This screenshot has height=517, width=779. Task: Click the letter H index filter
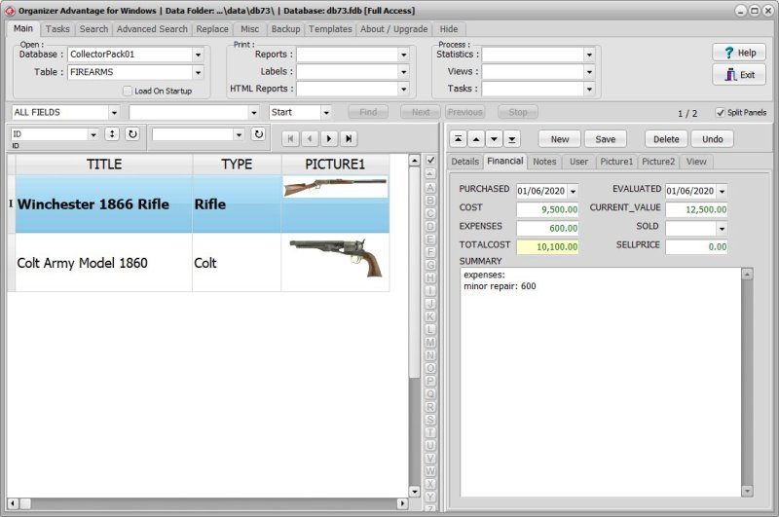430,278
